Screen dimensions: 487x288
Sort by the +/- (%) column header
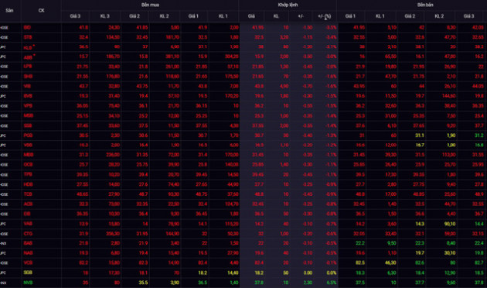point(324,16)
